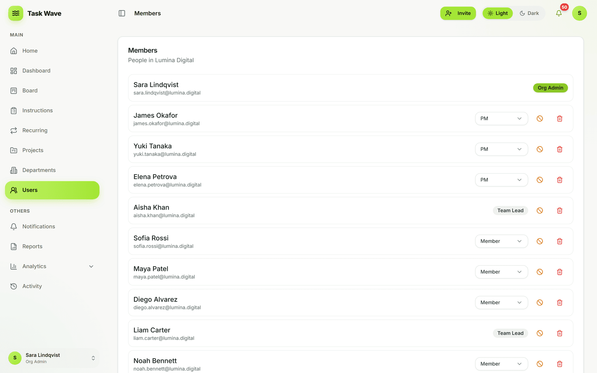
Task: Open Noah Bennett's Member dropdown
Action: click(501, 364)
